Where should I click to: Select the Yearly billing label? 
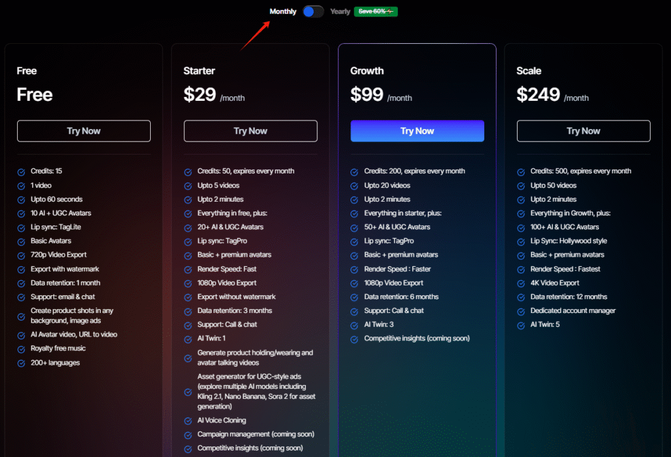[x=339, y=11]
